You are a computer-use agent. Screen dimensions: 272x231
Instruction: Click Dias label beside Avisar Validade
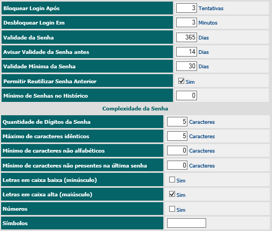coord(203,52)
